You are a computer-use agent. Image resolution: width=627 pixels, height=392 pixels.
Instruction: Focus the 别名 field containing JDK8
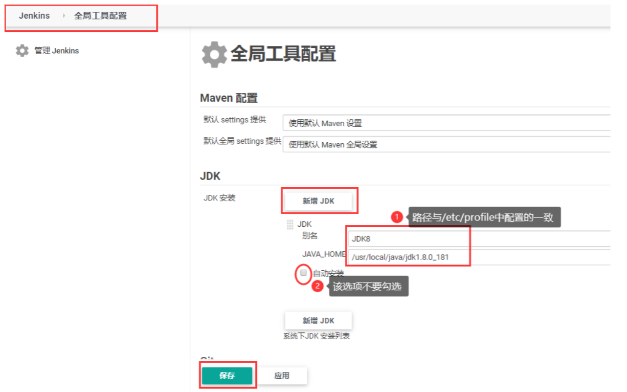click(x=479, y=239)
